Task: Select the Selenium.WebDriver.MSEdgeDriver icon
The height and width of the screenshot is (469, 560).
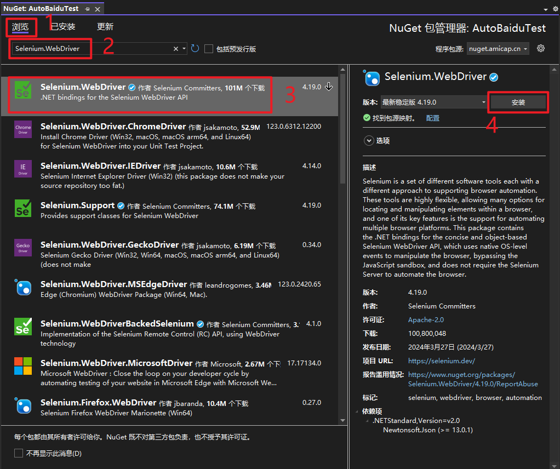Action: [x=23, y=287]
